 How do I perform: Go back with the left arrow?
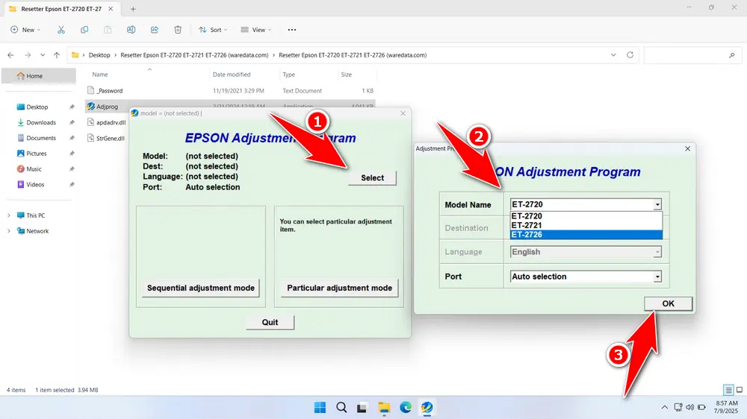point(10,55)
